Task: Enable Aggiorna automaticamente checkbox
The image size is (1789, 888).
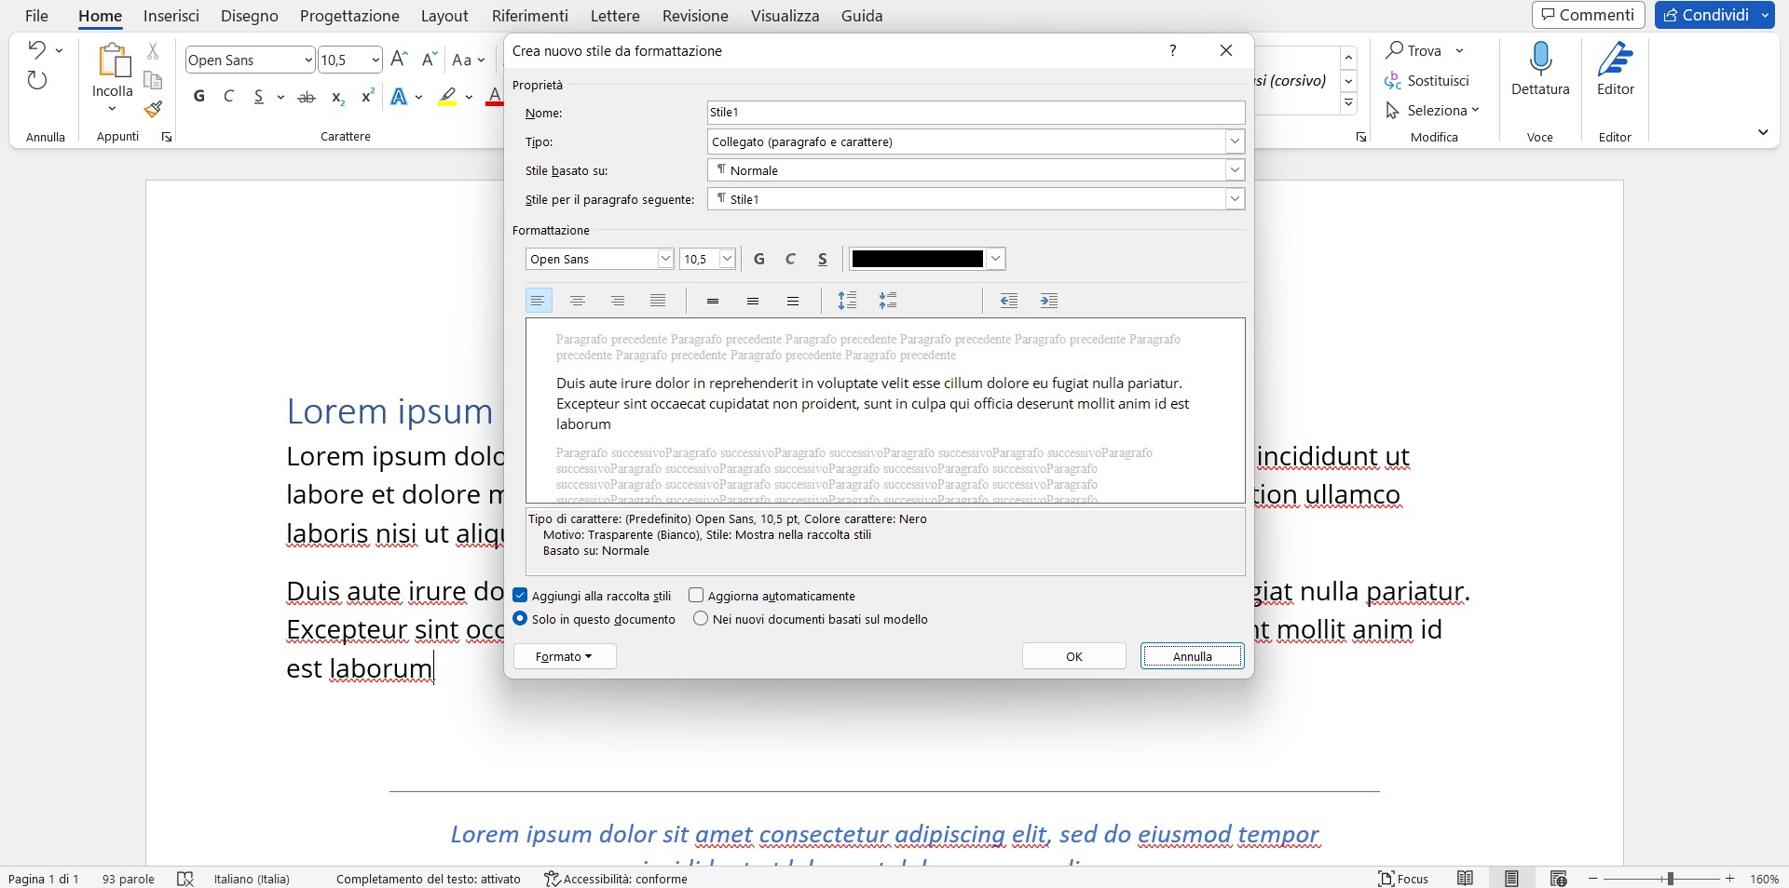Action: pyautogui.click(x=696, y=596)
